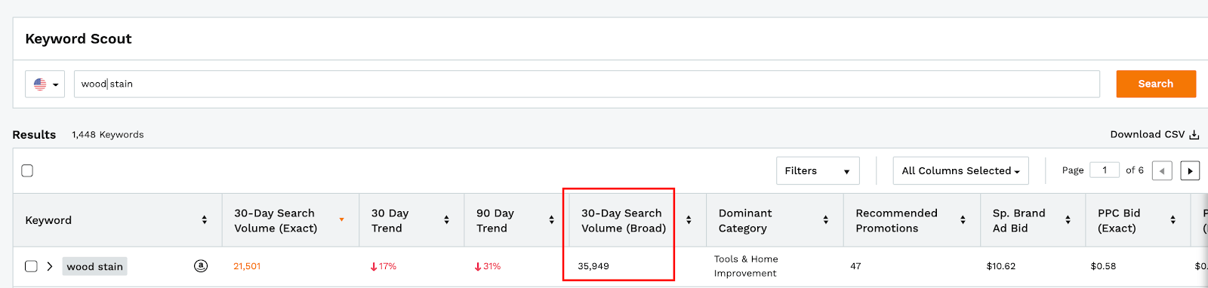The width and height of the screenshot is (1208, 288).
Task: Sort by 30-Day Search Volume (Exact) arrow
Action: 341,220
